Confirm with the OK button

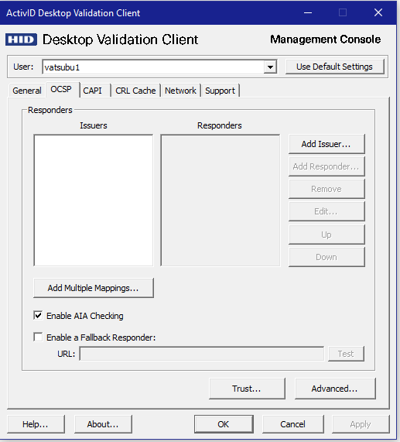(x=224, y=424)
